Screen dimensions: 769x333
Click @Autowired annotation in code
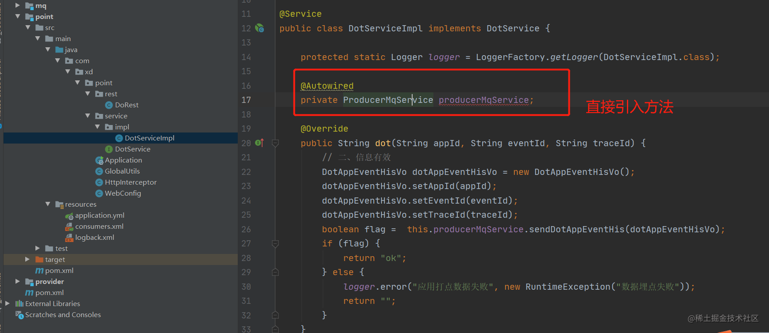tap(327, 86)
